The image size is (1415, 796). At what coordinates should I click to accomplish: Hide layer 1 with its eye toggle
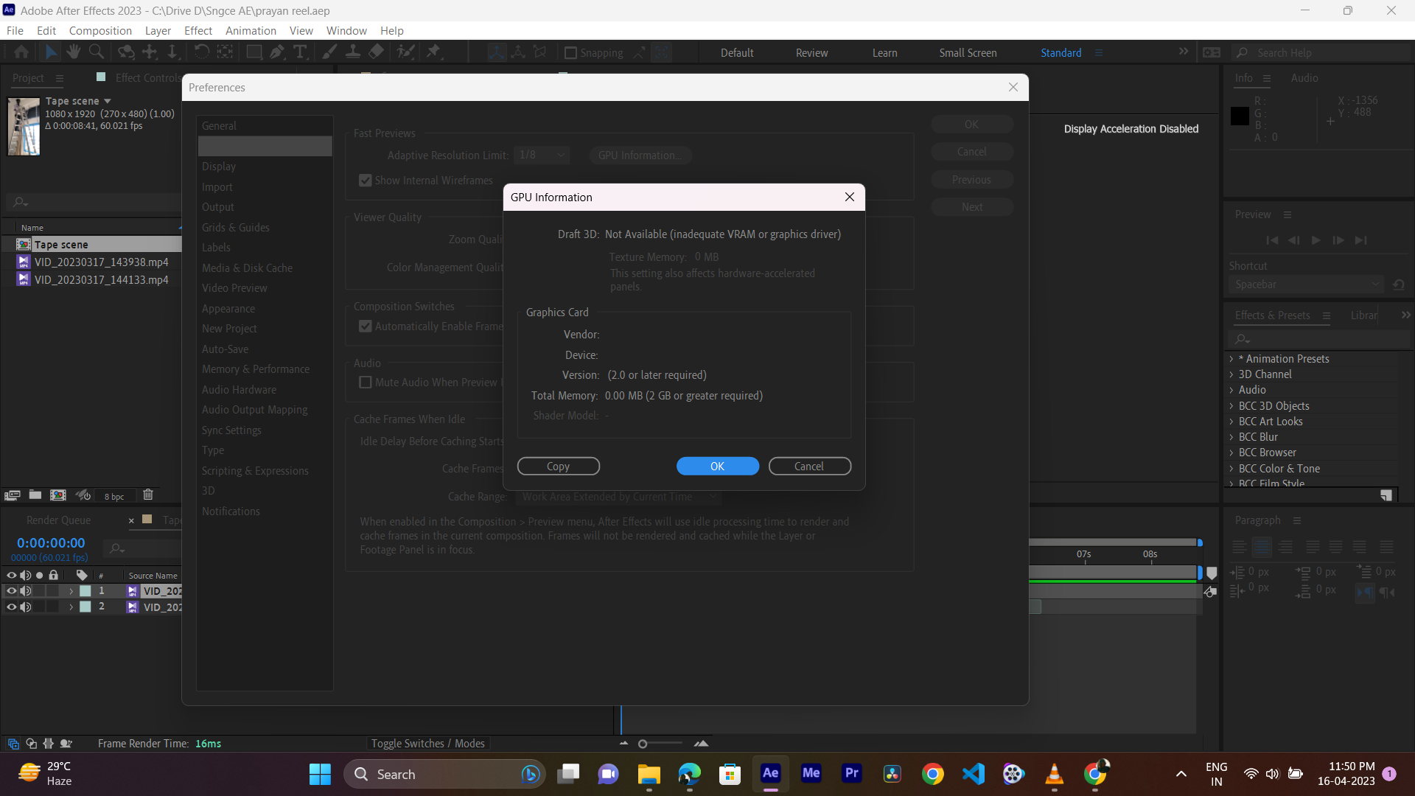point(12,590)
